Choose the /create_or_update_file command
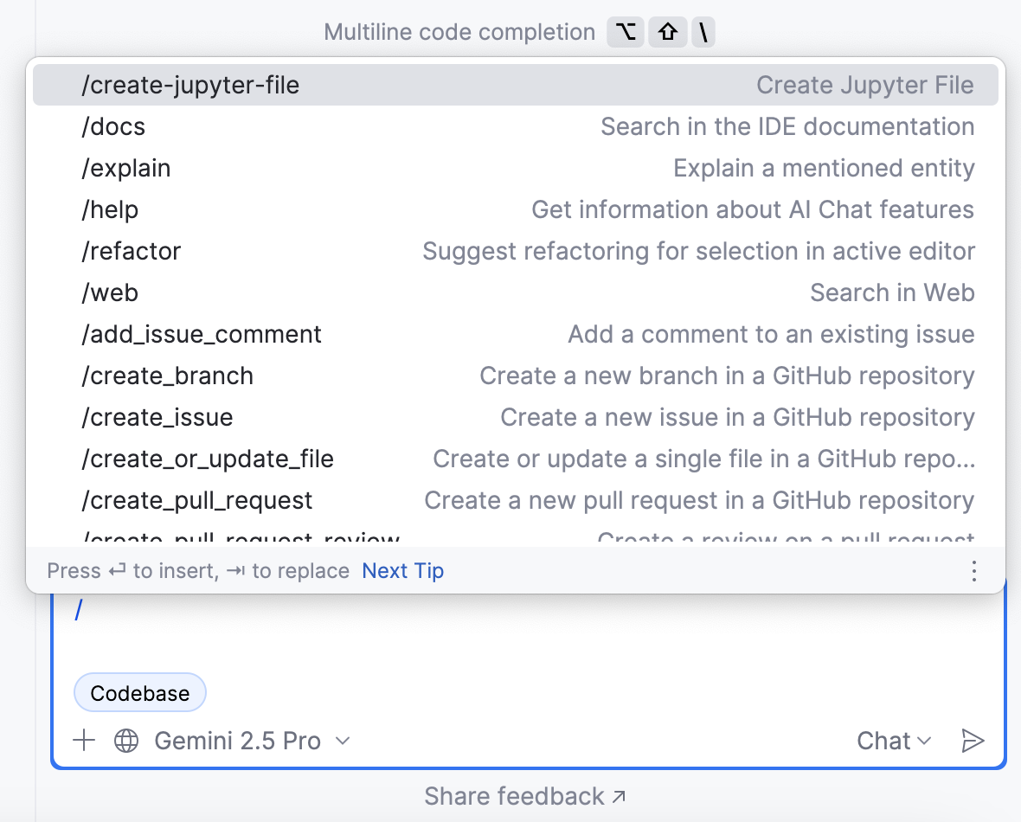 208,459
